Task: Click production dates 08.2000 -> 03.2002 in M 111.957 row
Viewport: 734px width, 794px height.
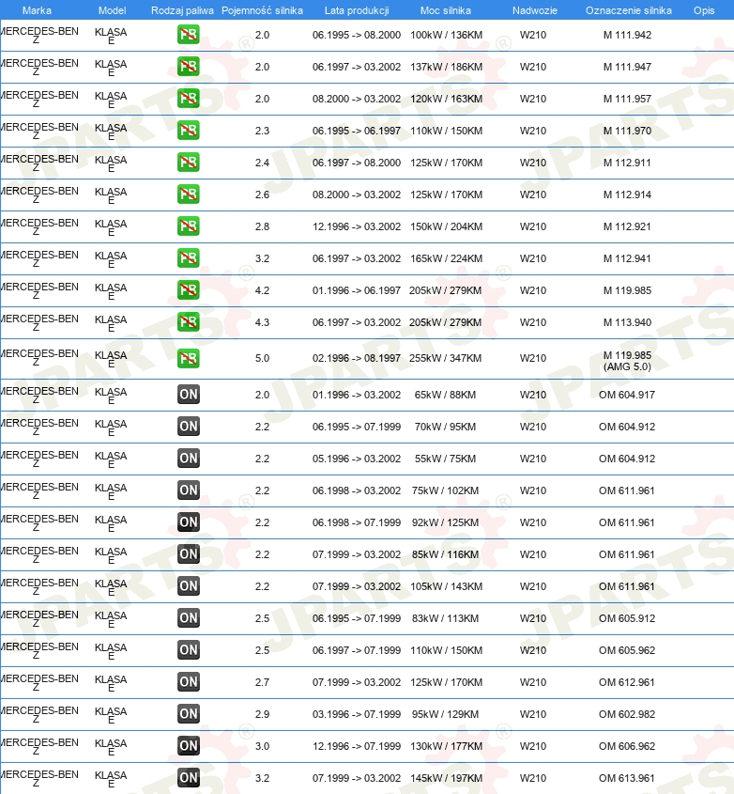Action: pos(357,99)
